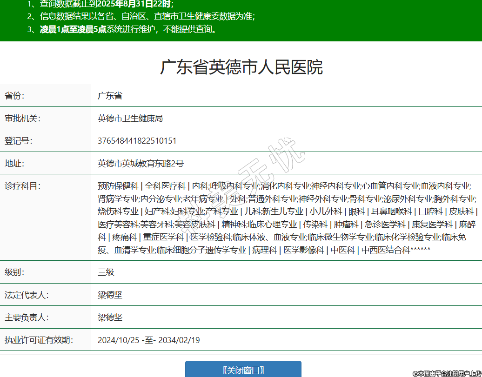This screenshot has height=377, width=482.
Task: Click the hospital title 广东省英德市人民医院
Action: [241, 67]
